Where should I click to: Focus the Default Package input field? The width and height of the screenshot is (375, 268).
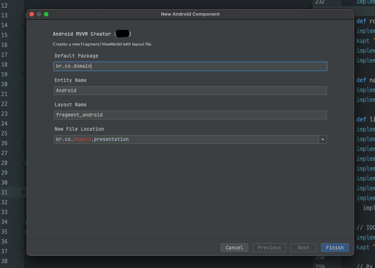(190, 66)
